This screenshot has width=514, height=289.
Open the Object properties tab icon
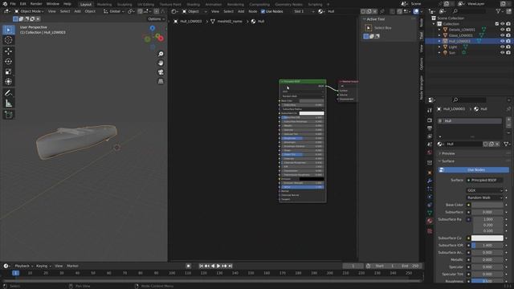430,173
